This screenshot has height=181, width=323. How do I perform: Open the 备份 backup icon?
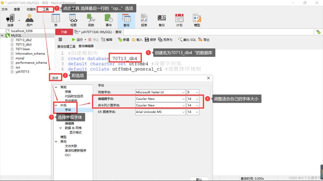tap(162, 20)
